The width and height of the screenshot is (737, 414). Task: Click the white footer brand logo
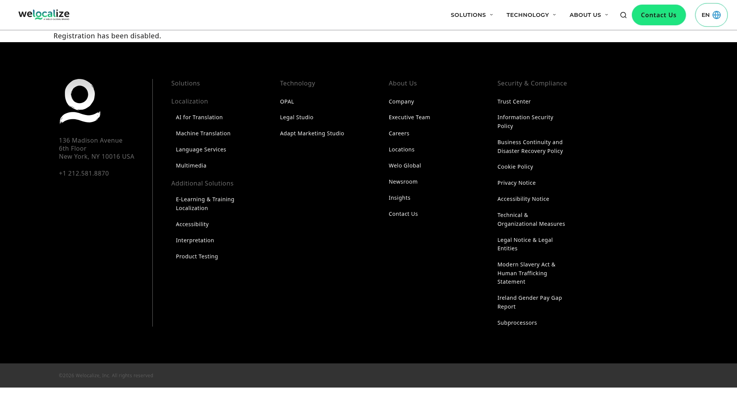coord(80,102)
